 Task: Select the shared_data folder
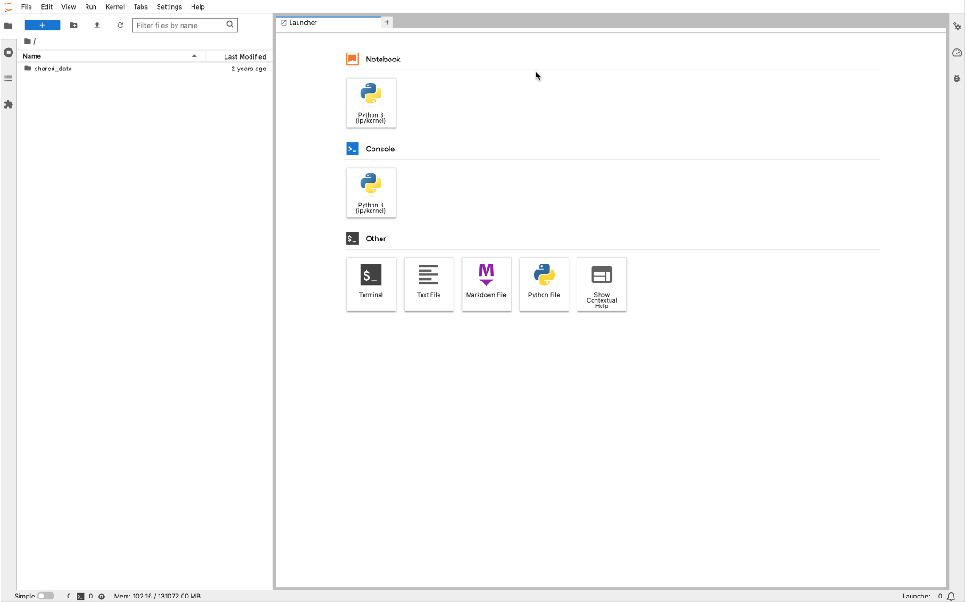pos(144,69)
